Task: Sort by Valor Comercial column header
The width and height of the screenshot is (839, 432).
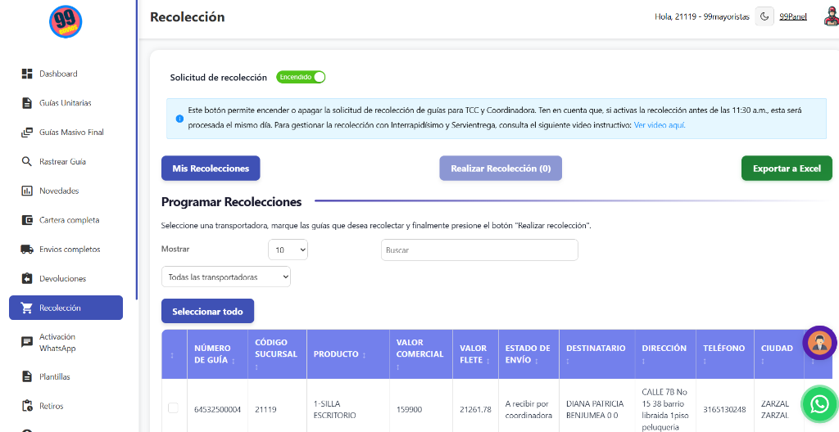Action: coord(421,354)
